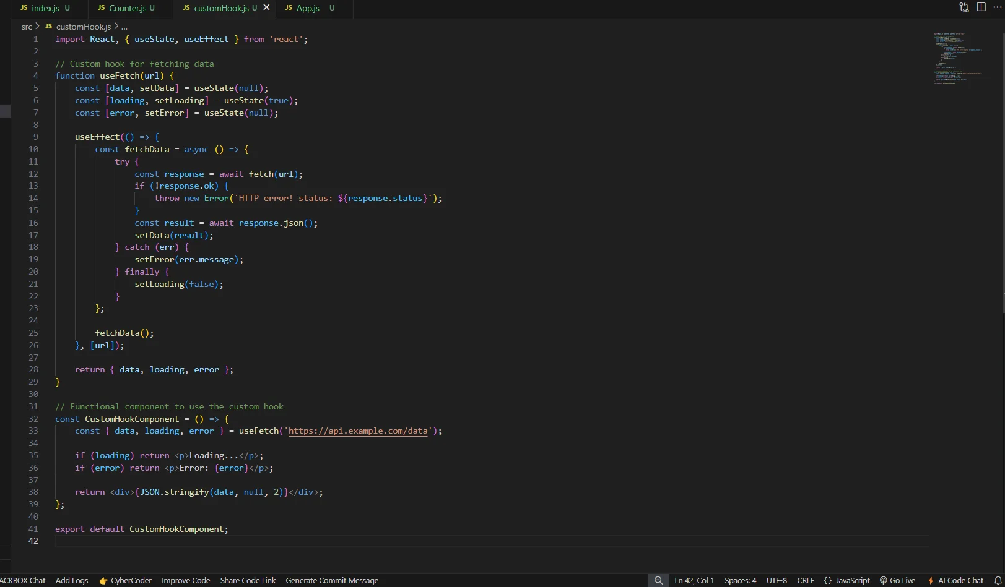Open CyberCoder in status bar
The image size is (1005, 587).
pyautogui.click(x=126, y=580)
